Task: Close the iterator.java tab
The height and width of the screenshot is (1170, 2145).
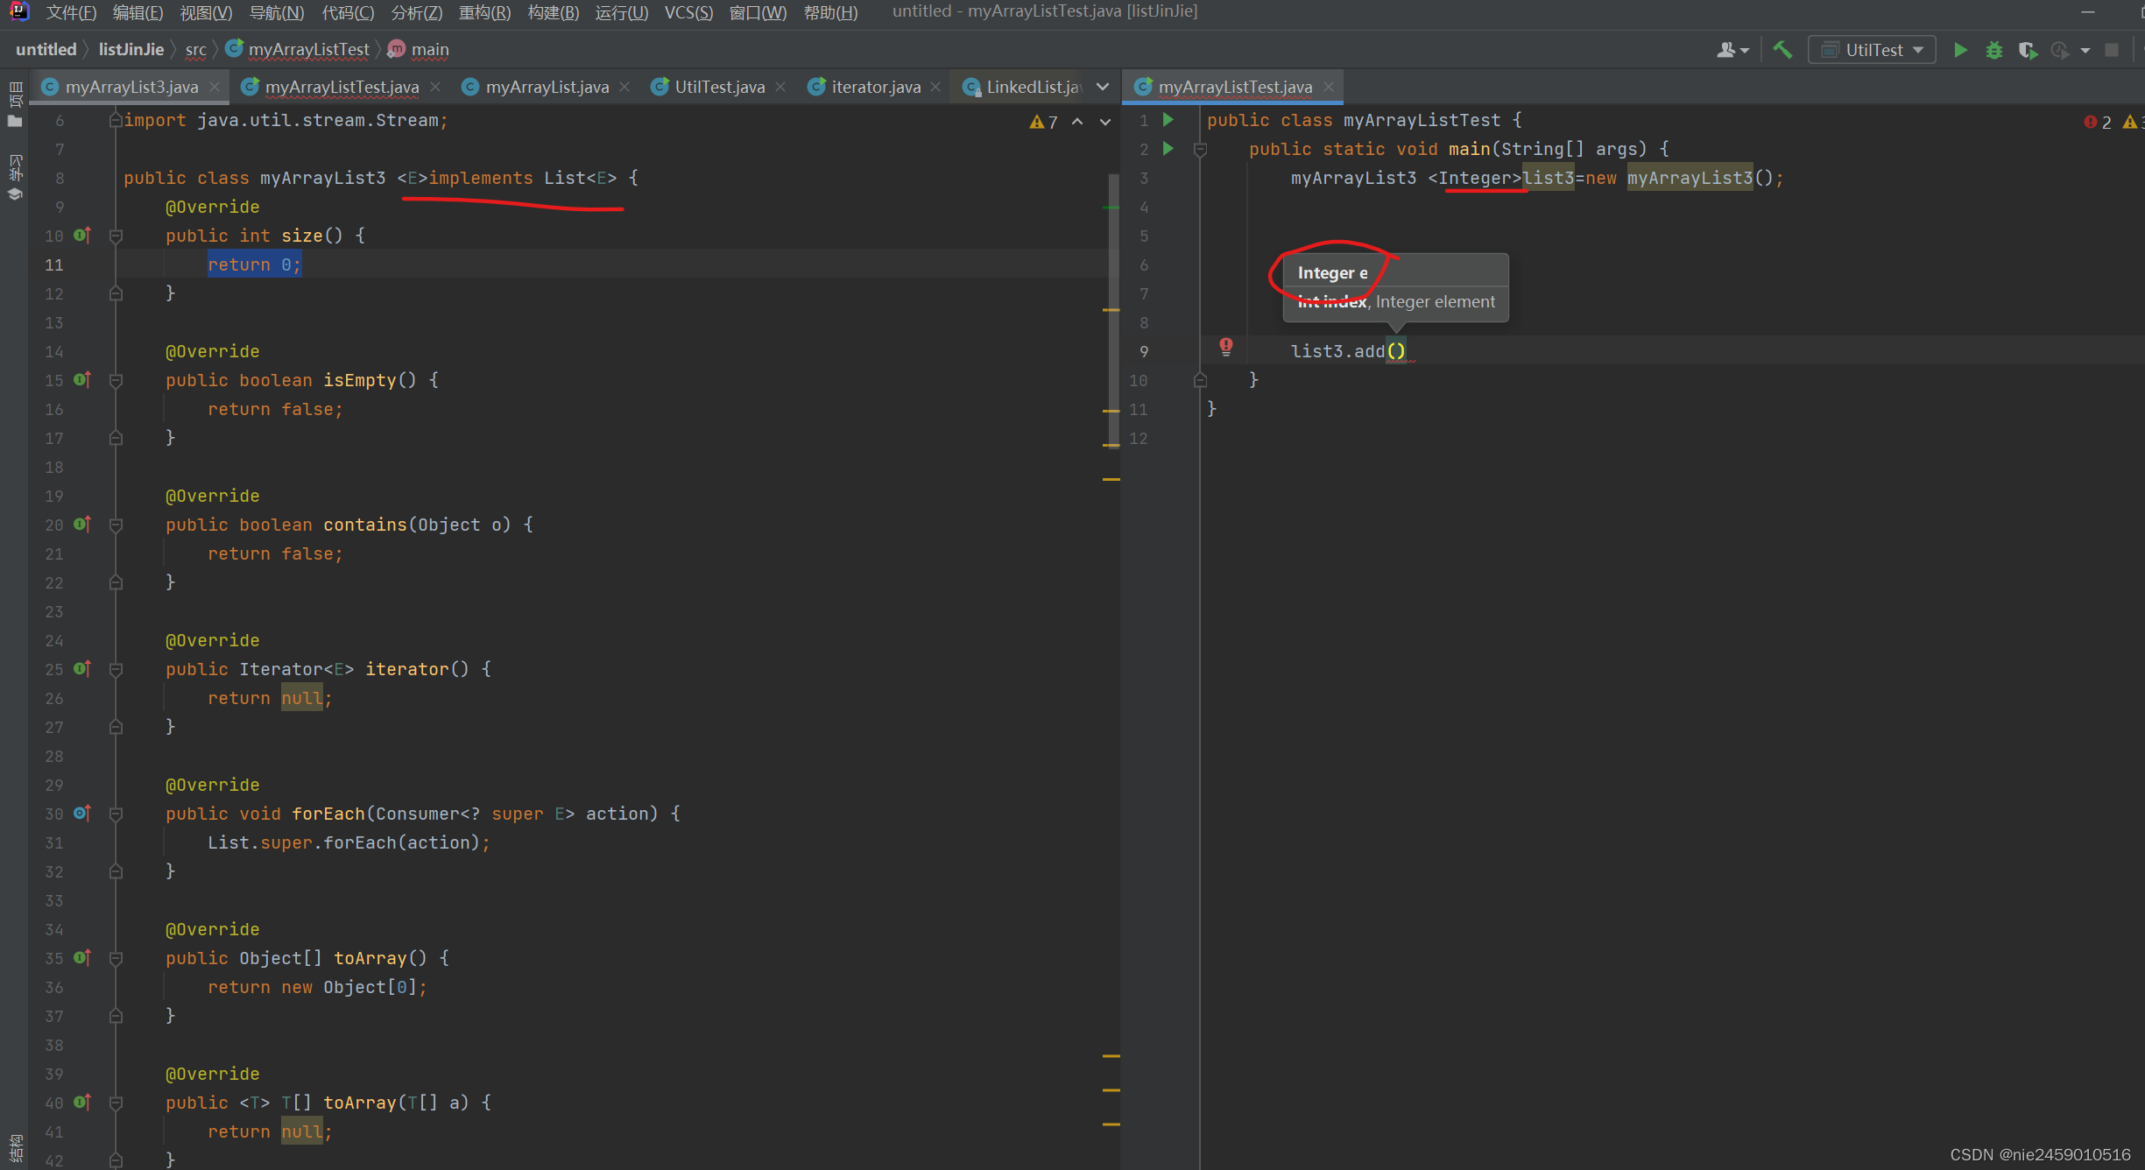Action: point(935,87)
